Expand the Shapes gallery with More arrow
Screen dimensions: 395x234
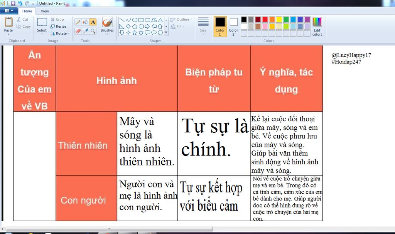pyautogui.click(x=166, y=33)
